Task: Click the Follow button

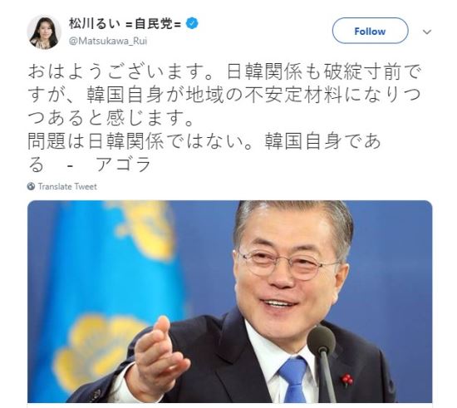Action: pos(370,31)
